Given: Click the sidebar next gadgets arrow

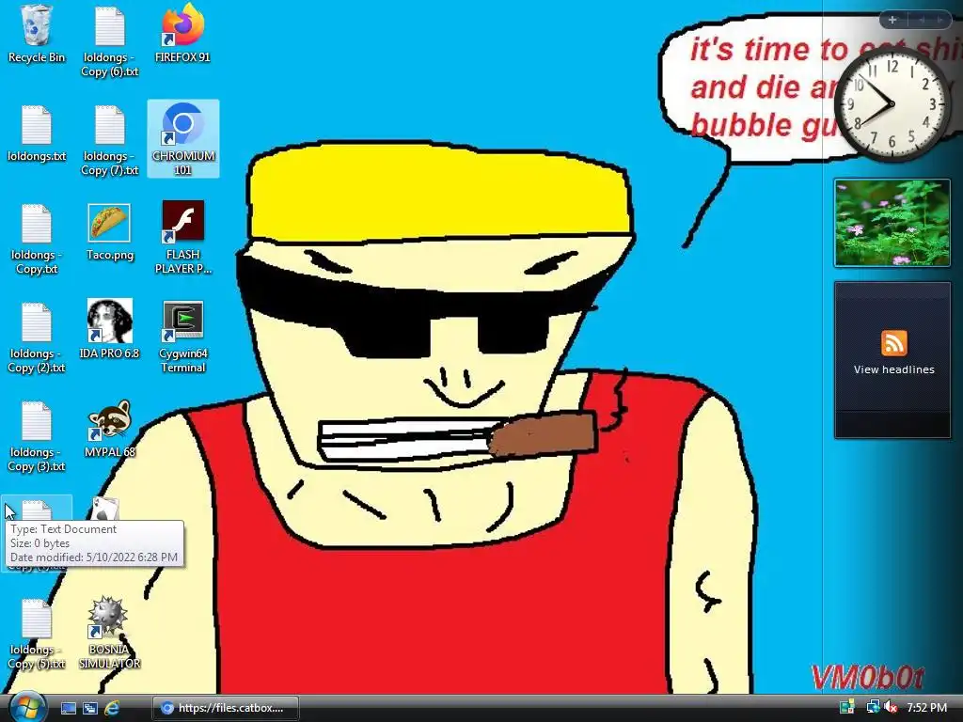Looking at the screenshot, I should point(939,20).
